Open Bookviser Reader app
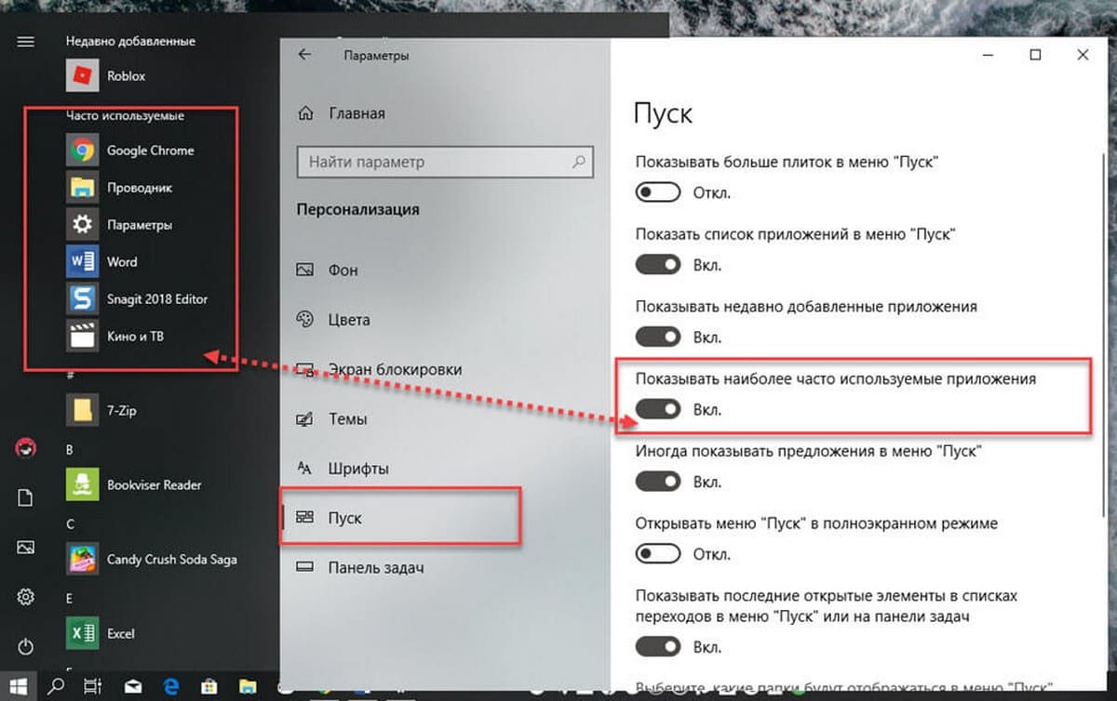This screenshot has width=1117, height=701. pyautogui.click(x=134, y=484)
